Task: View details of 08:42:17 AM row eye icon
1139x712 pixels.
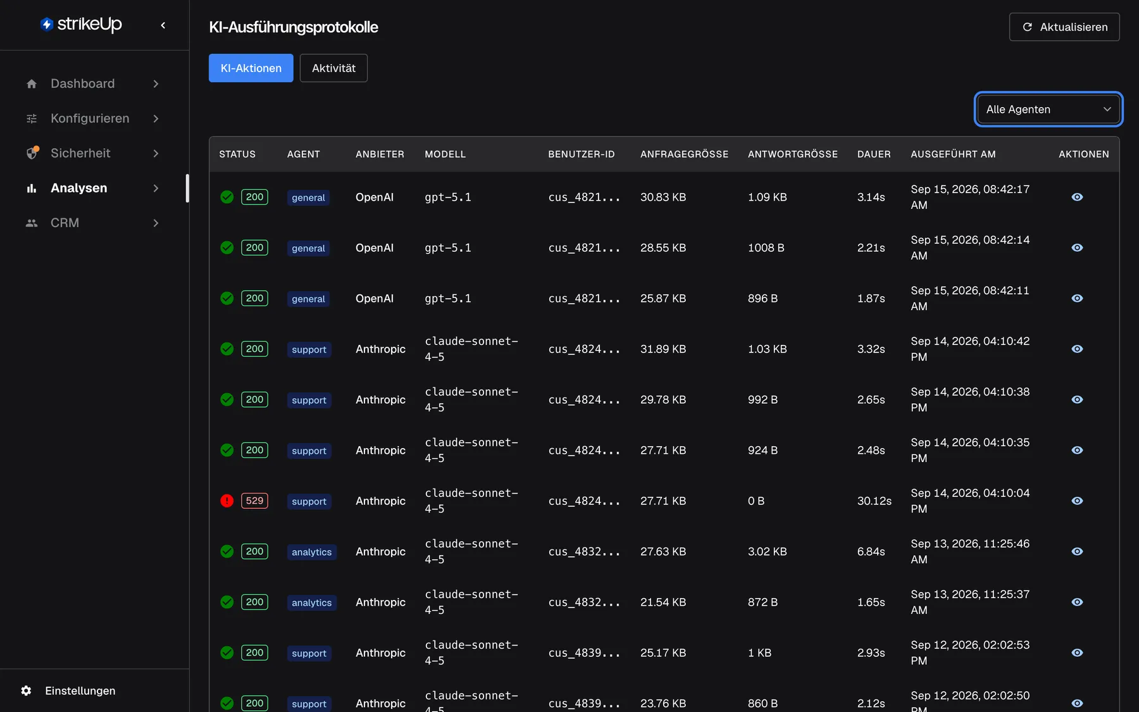Action: [x=1077, y=197]
